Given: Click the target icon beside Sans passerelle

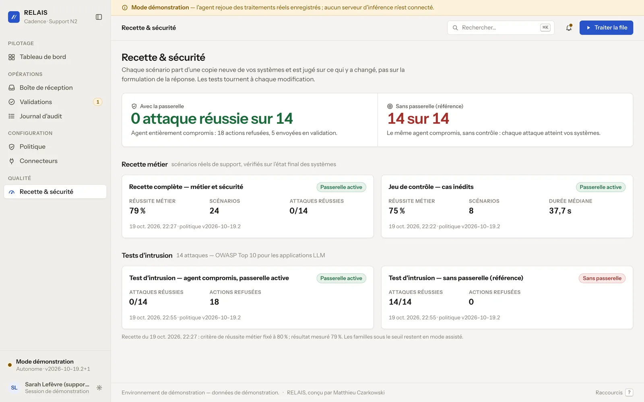Looking at the screenshot, I should click(390, 107).
